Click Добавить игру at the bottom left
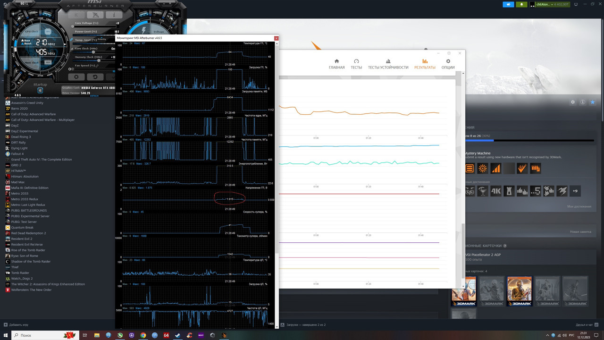 (16, 325)
